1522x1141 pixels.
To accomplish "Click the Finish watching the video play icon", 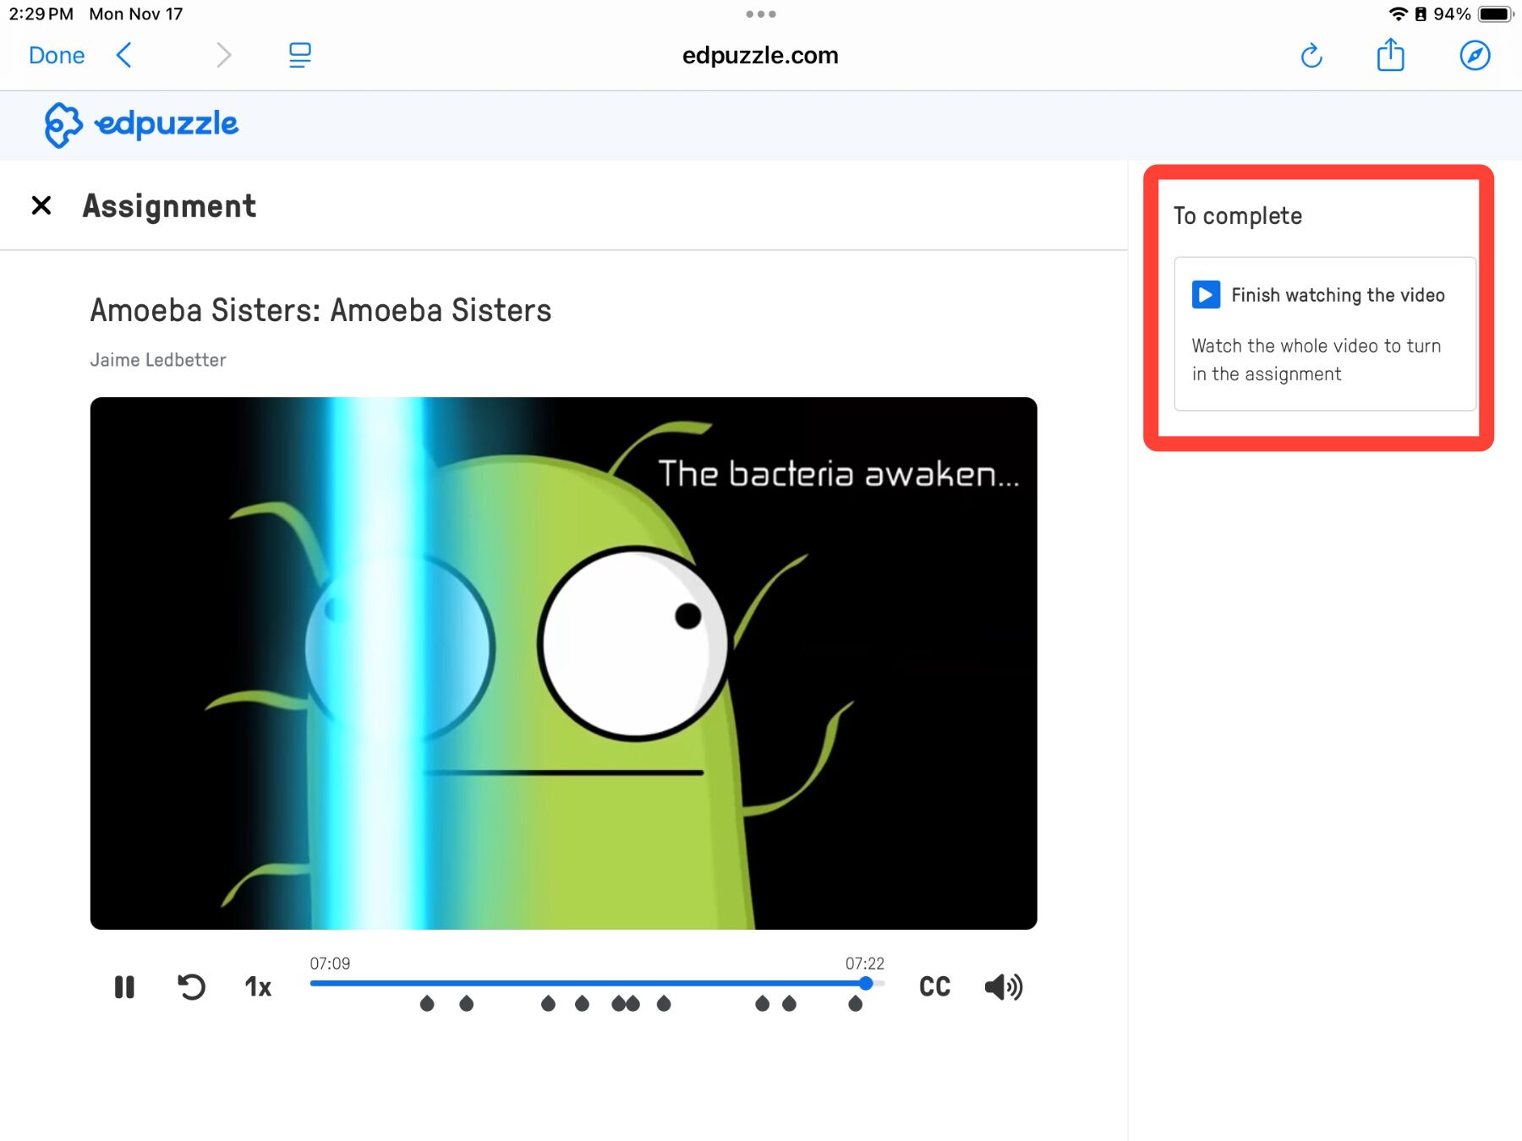I will [1206, 295].
